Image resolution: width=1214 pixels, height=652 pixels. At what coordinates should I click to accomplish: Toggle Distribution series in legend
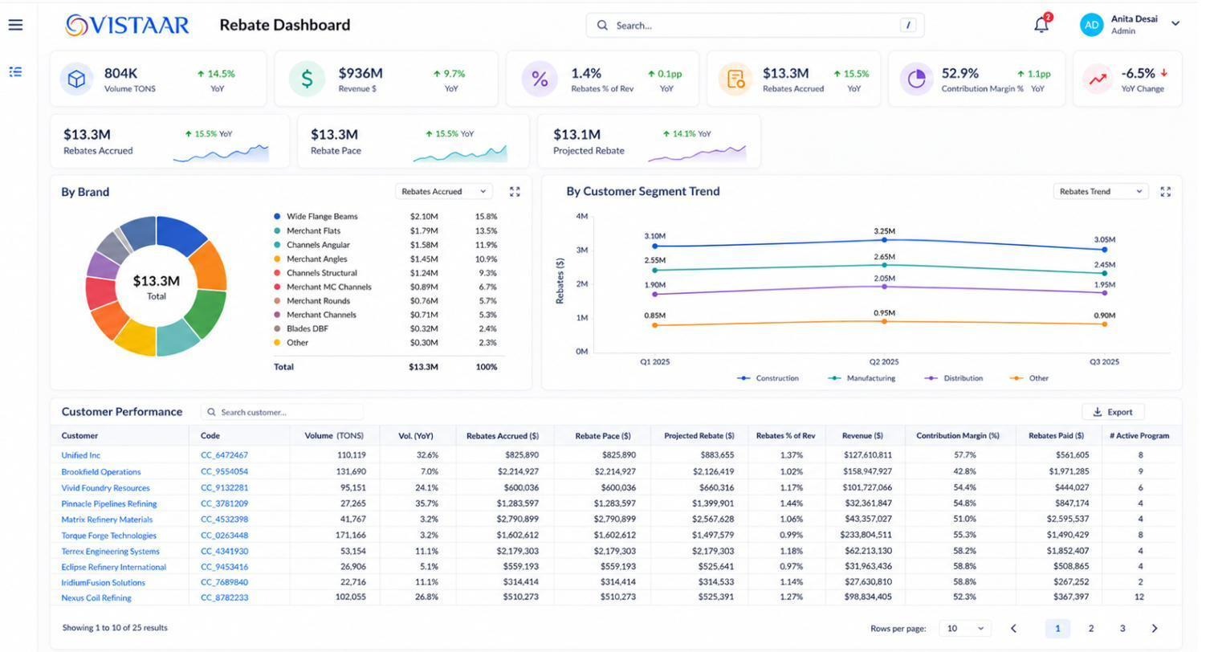coord(954,378)
